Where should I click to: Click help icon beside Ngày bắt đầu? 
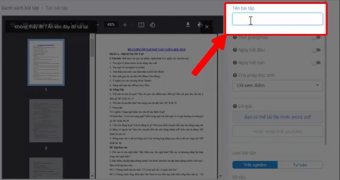(x=235, y=50)
